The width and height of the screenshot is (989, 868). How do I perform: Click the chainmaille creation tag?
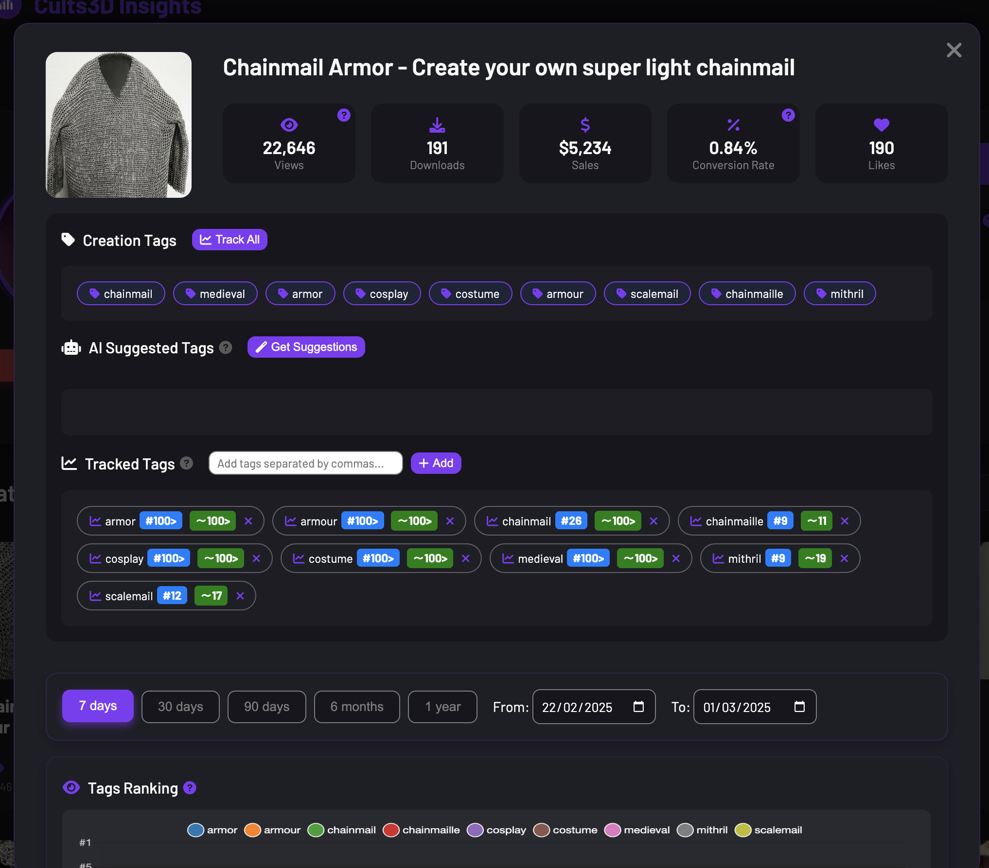click(747, 294)
